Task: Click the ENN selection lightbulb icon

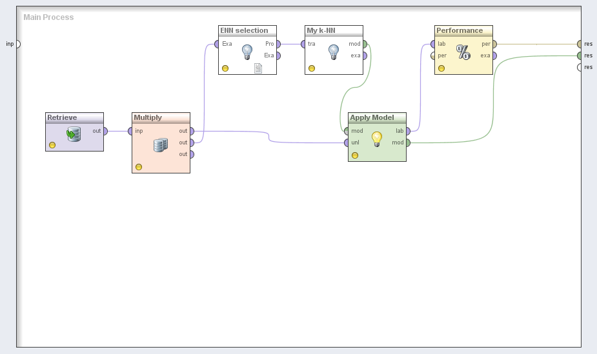Action: pyautogui.click(x=247, y=52)
